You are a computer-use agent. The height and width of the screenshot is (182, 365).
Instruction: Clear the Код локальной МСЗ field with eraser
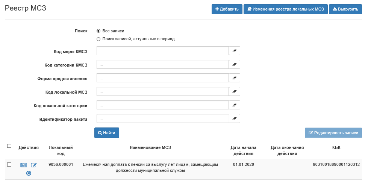click(x=235, y=92)
